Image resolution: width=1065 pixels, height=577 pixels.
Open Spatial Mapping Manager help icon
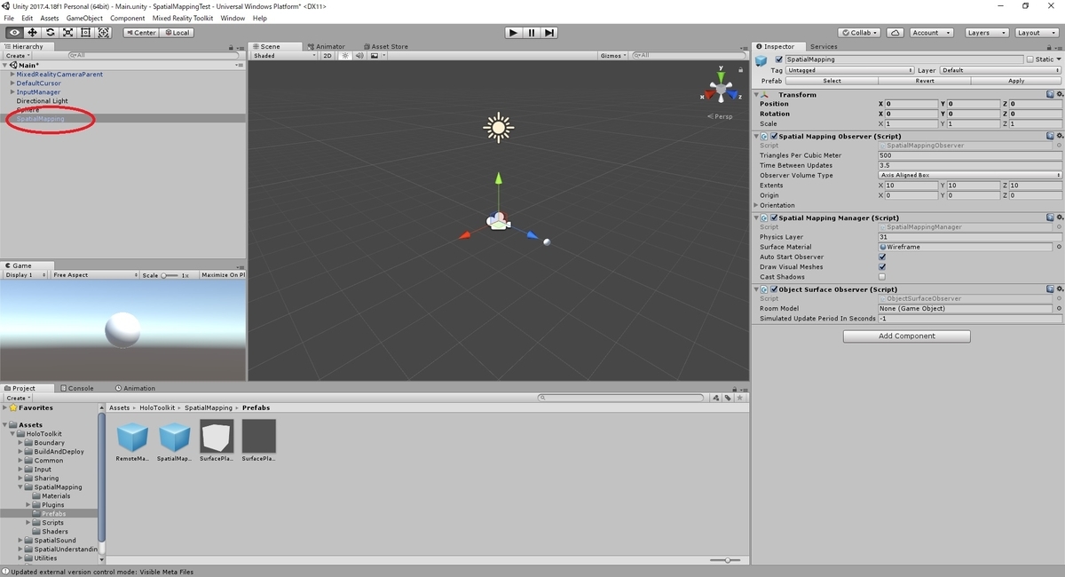(1050, 217)
